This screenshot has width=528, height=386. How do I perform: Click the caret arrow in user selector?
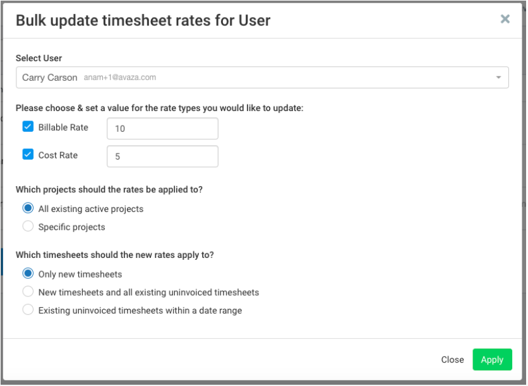pyautogui.click(x=498, y=78)
